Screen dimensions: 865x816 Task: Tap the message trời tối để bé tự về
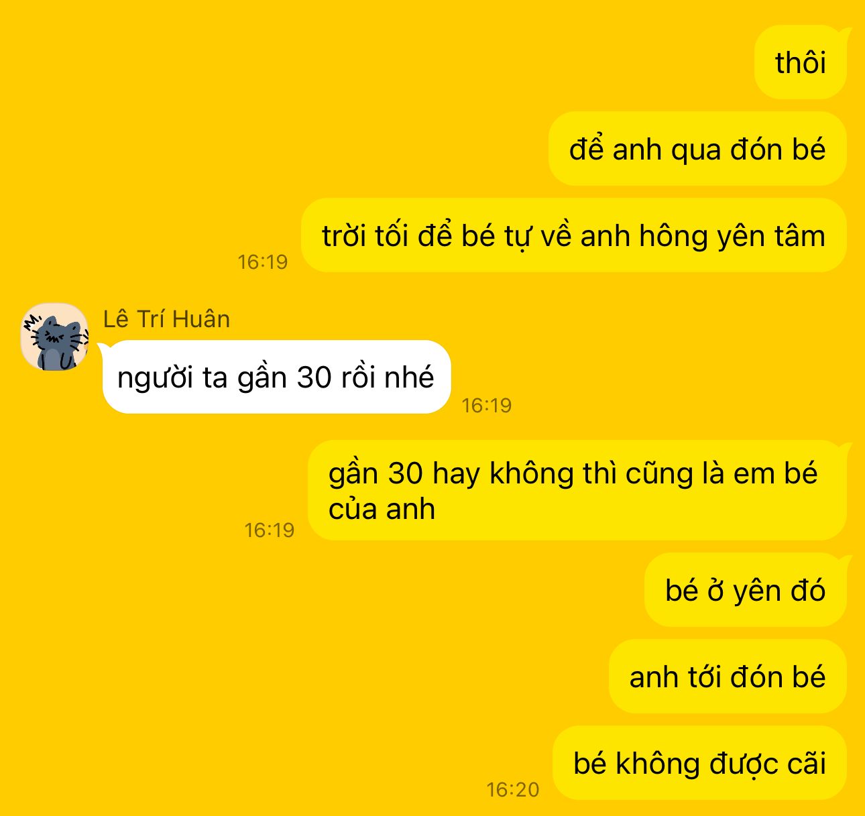tap(573, 235)
